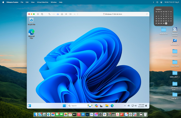This screenshot has width=181, height=118.
Task: Open Messages from the Dock
Action: coord(57,114)
